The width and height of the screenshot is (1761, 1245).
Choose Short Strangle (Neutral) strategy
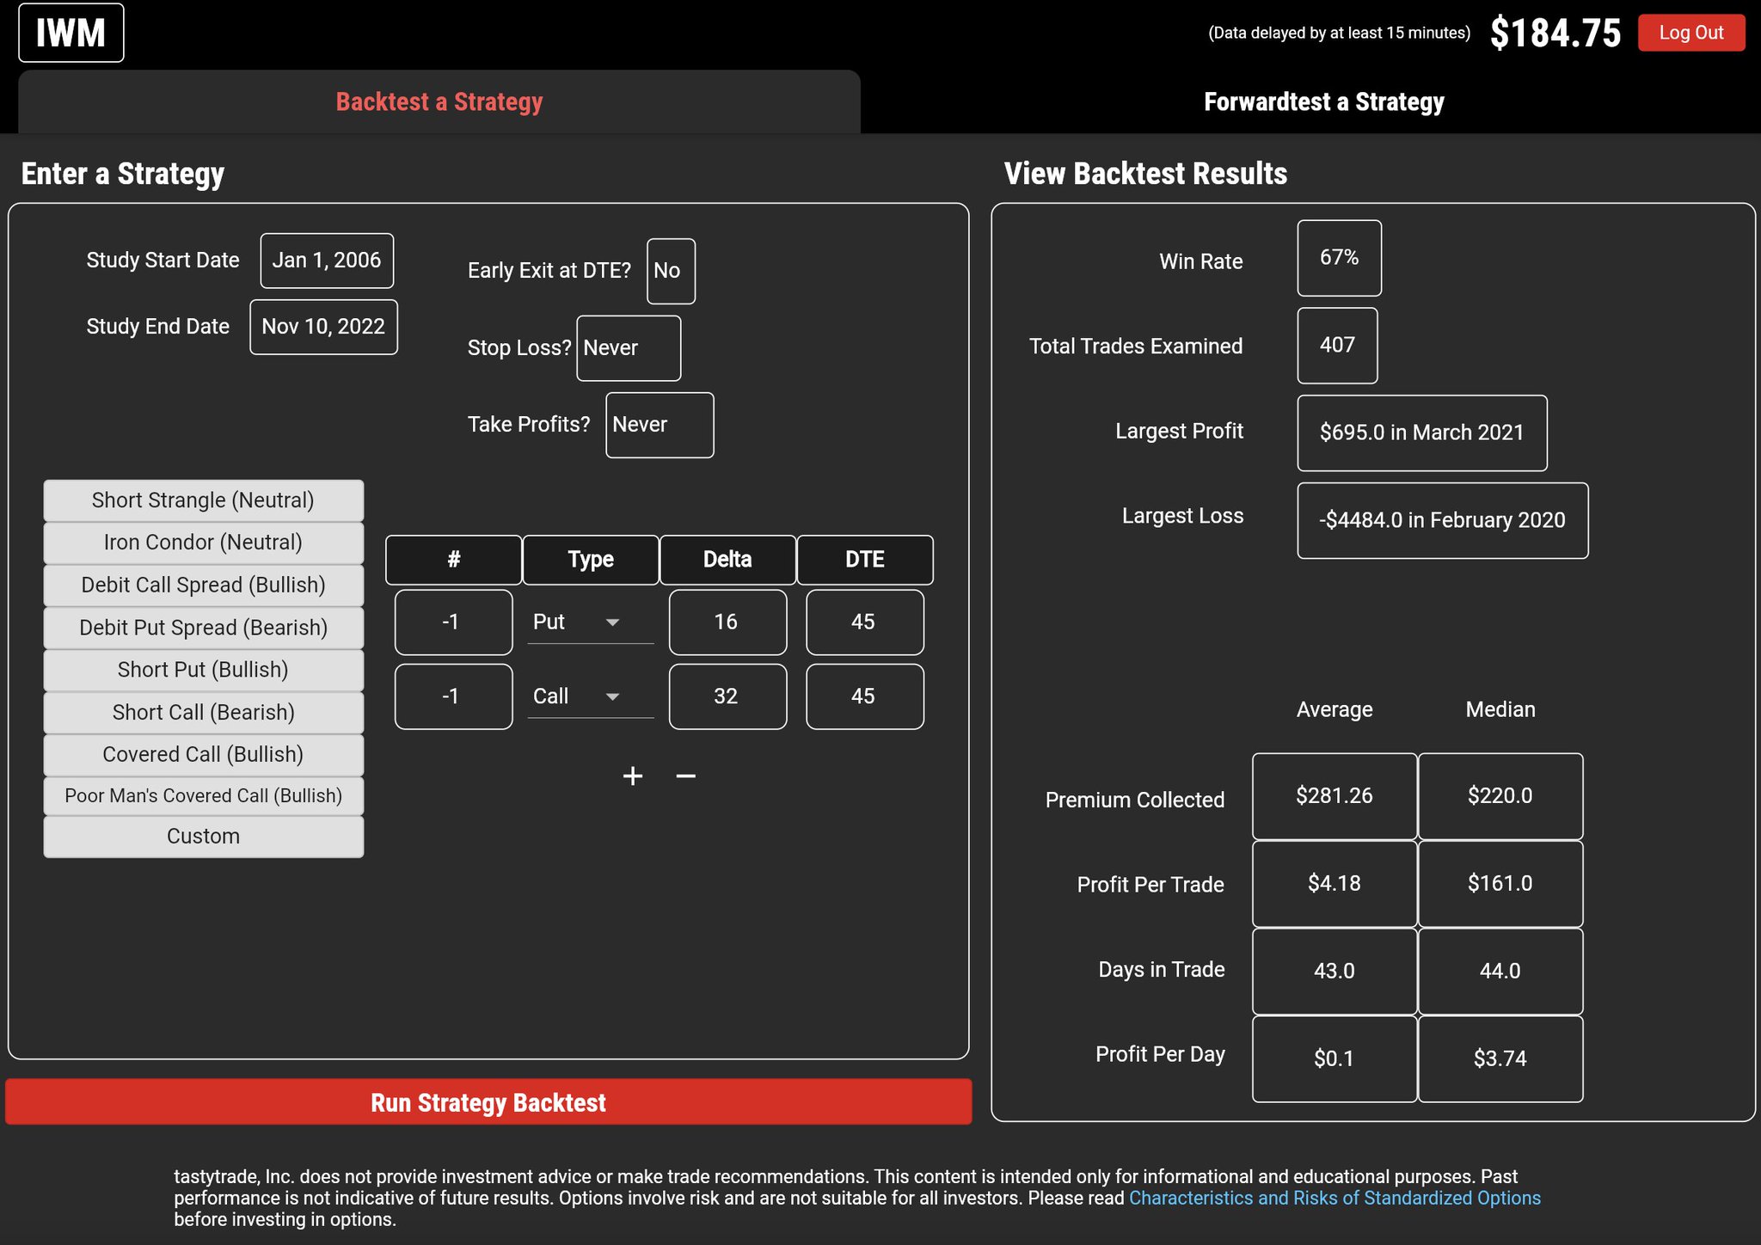tap(203, 500)
